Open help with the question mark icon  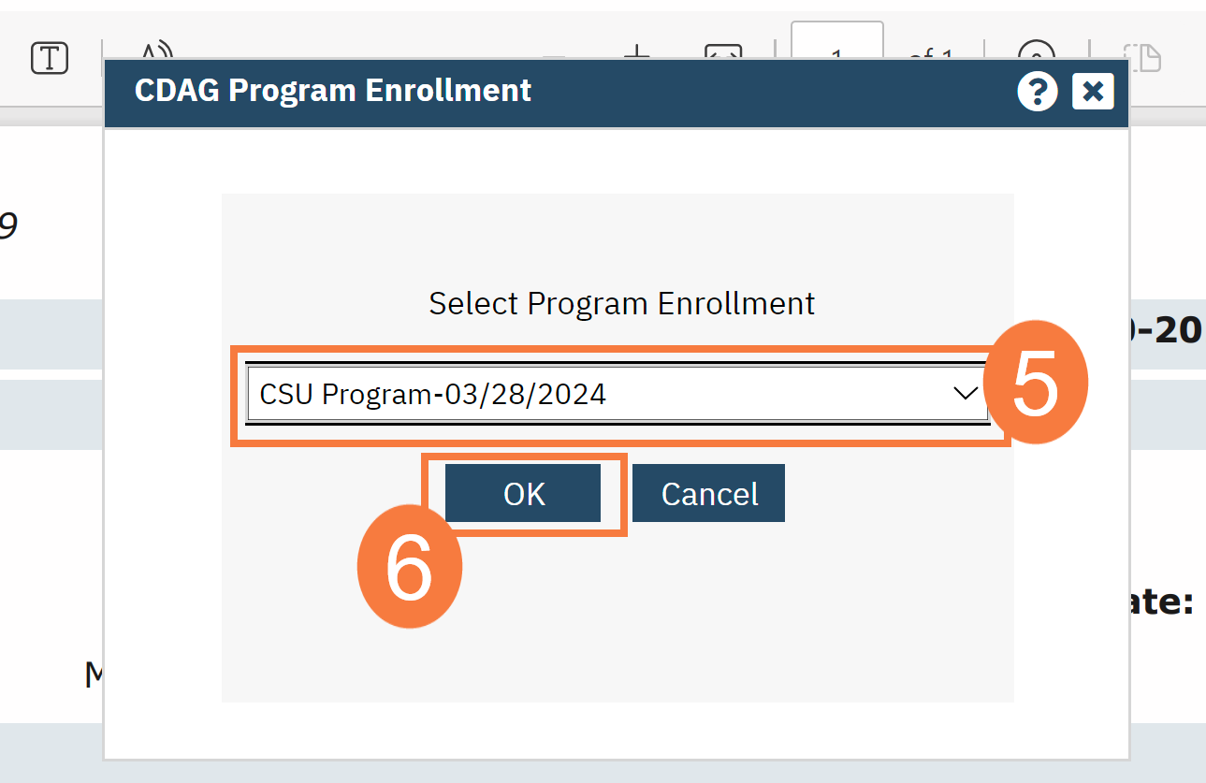tap(1038, 92)
